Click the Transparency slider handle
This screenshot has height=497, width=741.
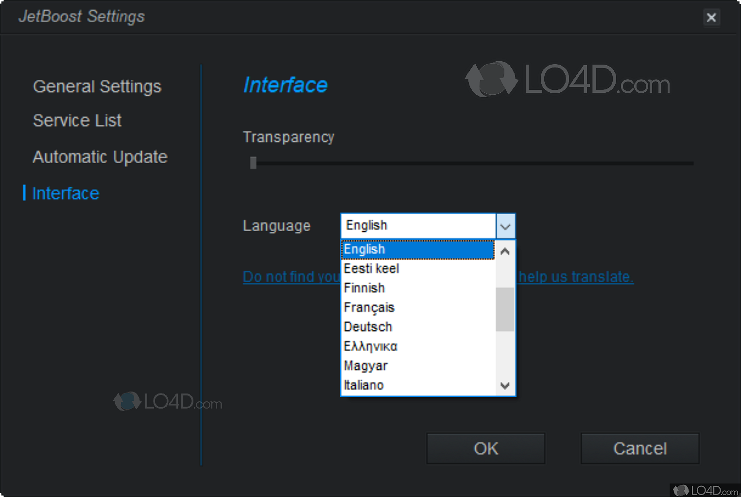click(253, 163)
